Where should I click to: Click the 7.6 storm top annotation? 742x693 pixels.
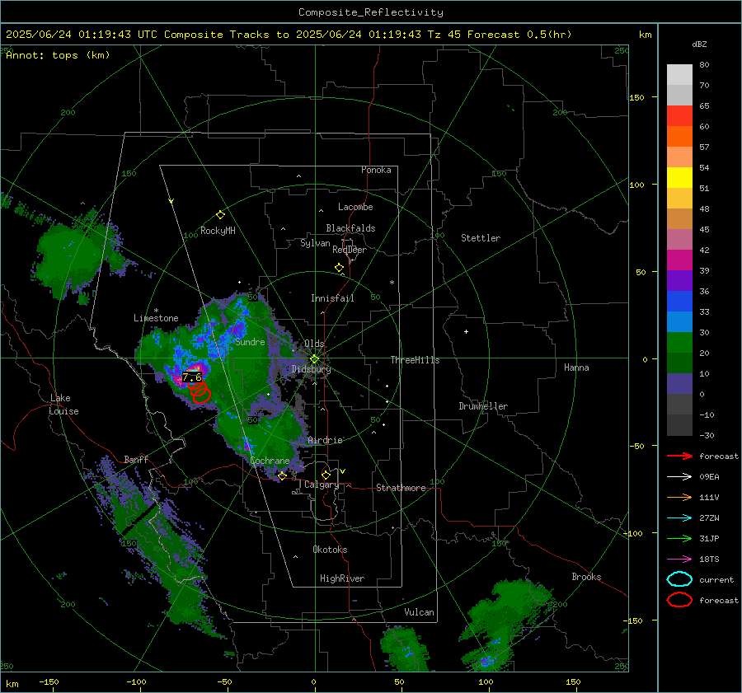[x=191, y=377]
